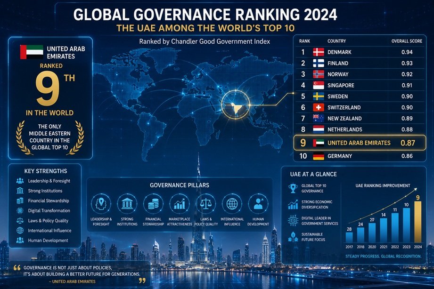Click the Switzerland flag in the ranking table
Image resolution: width=434 pixels, height=289 pixels.
point(318,107)
